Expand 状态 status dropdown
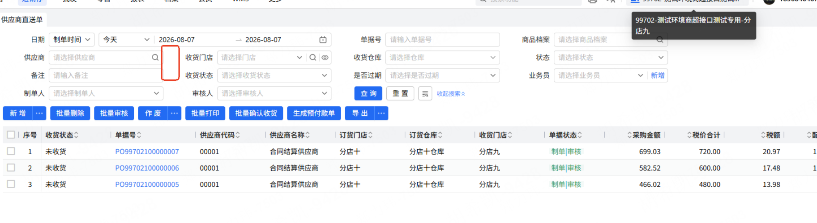This screenshot has width=817, height=223. click(x=661, y=58)
